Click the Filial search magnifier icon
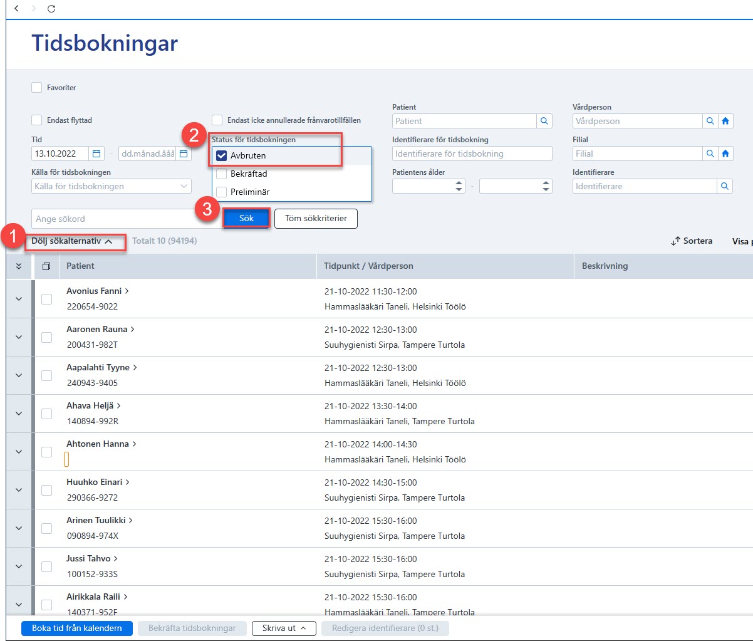 click(x=710, y=154)
